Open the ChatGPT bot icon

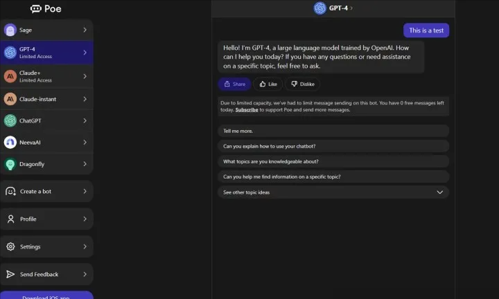point(10,120)
